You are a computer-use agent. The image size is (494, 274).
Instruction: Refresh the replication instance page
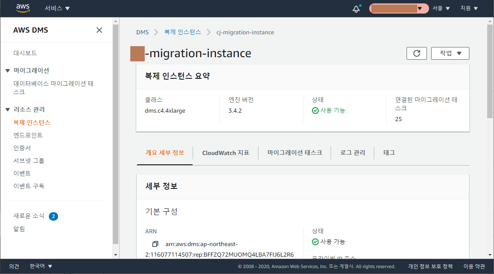click(x=416, y=53)
